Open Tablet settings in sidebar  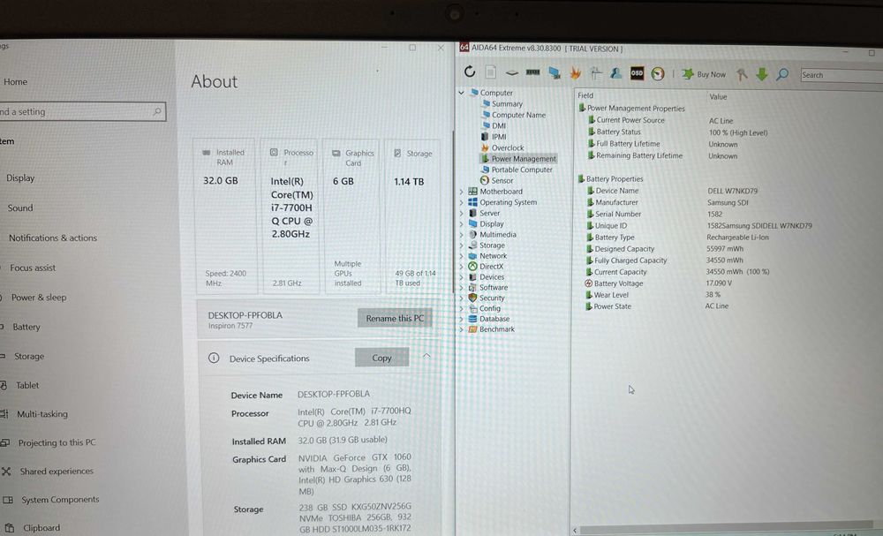27,385
